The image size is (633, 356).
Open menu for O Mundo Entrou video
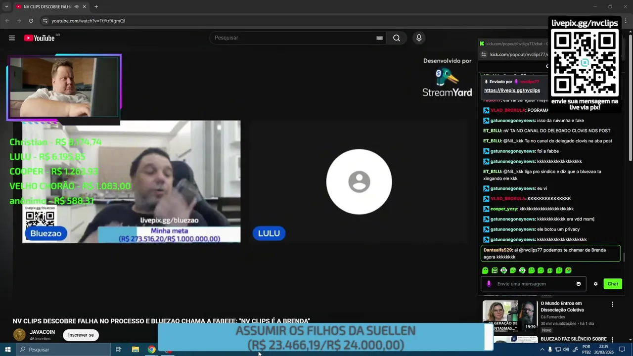point(612,304)
